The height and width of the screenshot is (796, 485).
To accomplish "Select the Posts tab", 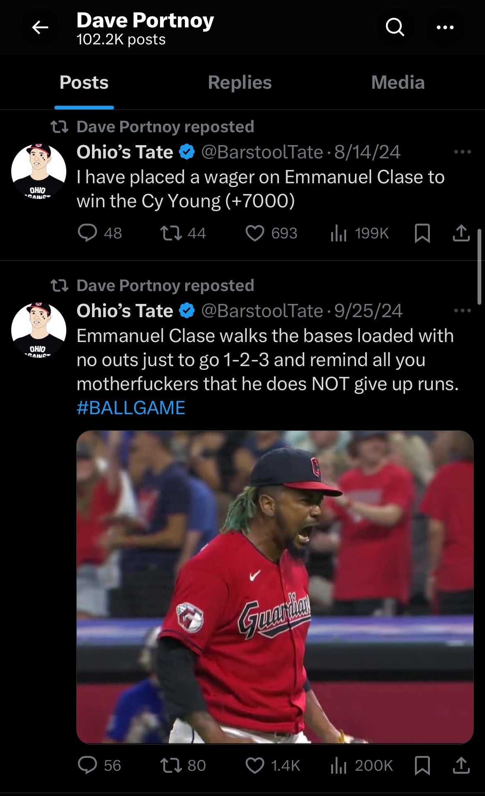I will tap(84, 83).
